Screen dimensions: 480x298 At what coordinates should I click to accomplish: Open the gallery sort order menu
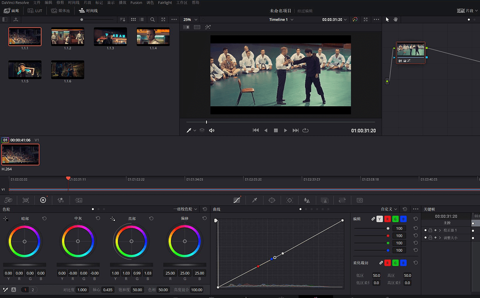tap(122, 19)
